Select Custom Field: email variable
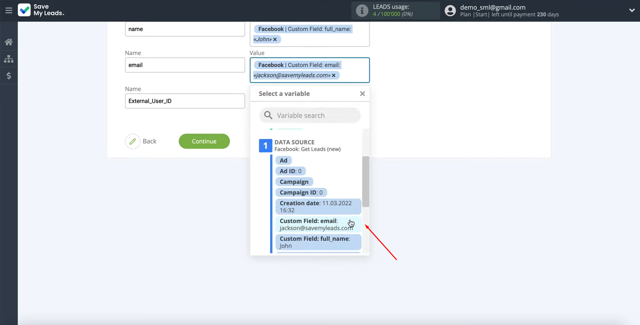 [x=318, y=224]
